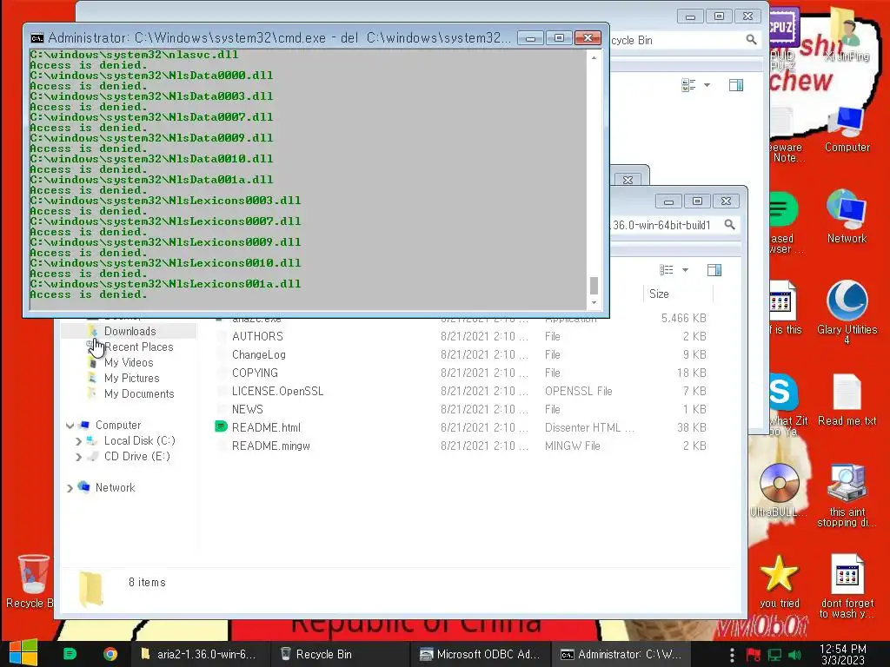Click the Recycle Bin search field

686,40
